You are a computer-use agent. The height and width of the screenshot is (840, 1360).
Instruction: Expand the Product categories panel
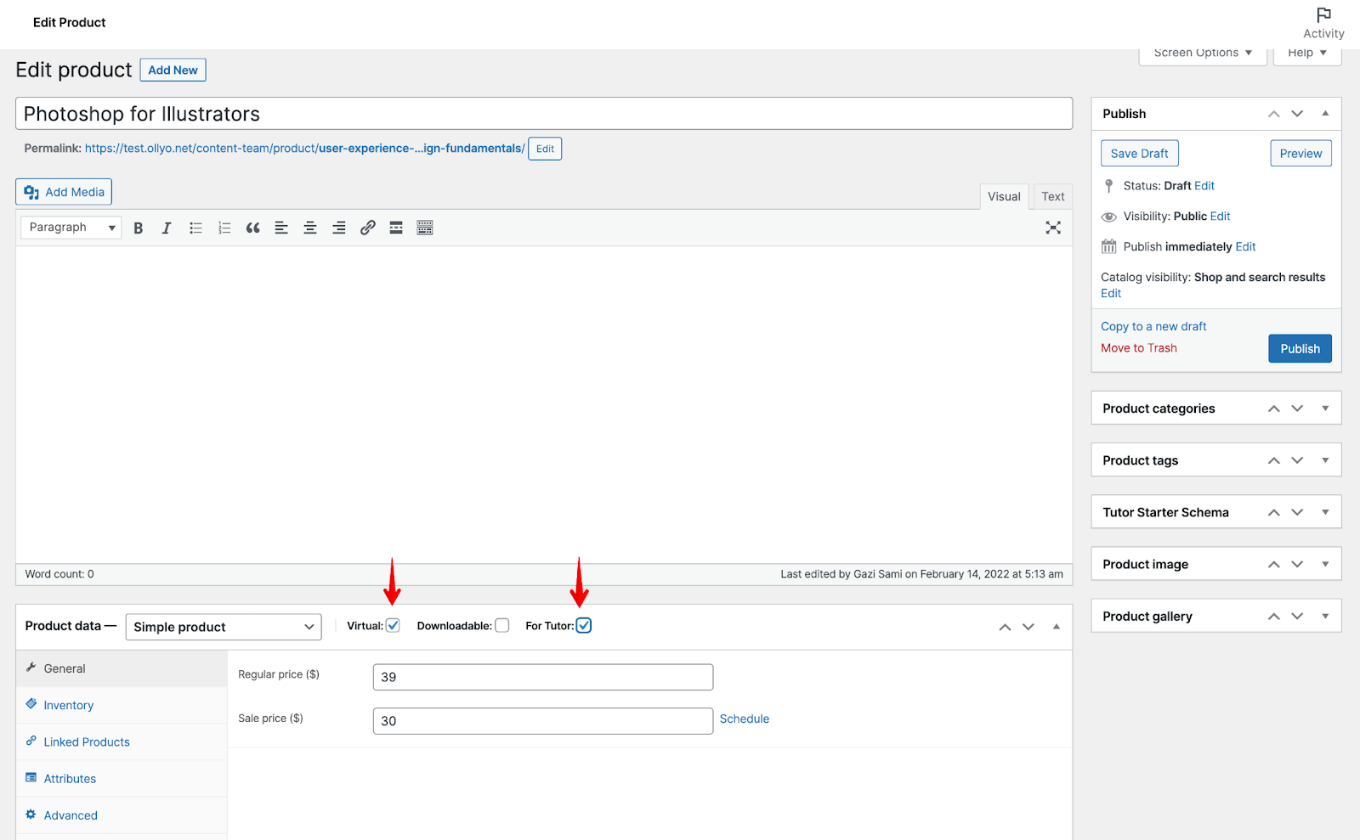(x=1325, y=409)
